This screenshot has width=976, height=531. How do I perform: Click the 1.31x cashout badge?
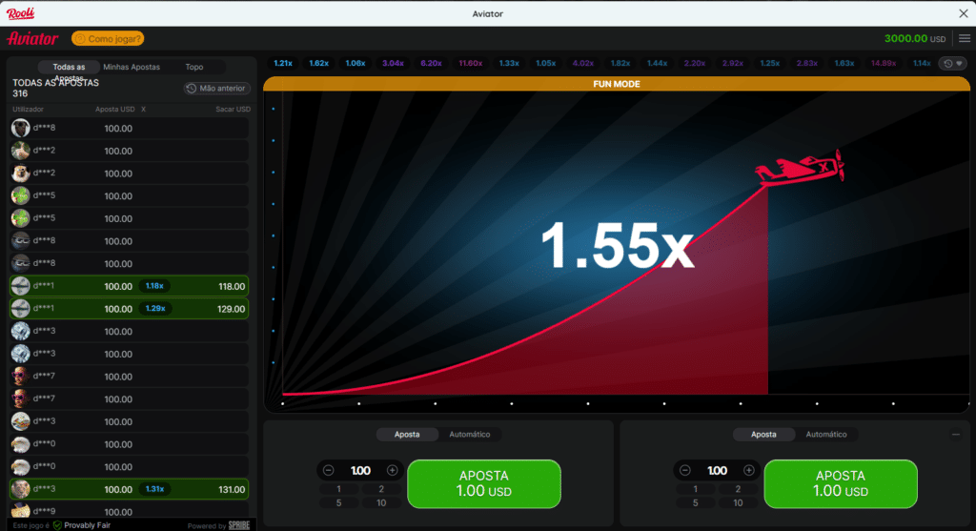(x=154, y=489)
